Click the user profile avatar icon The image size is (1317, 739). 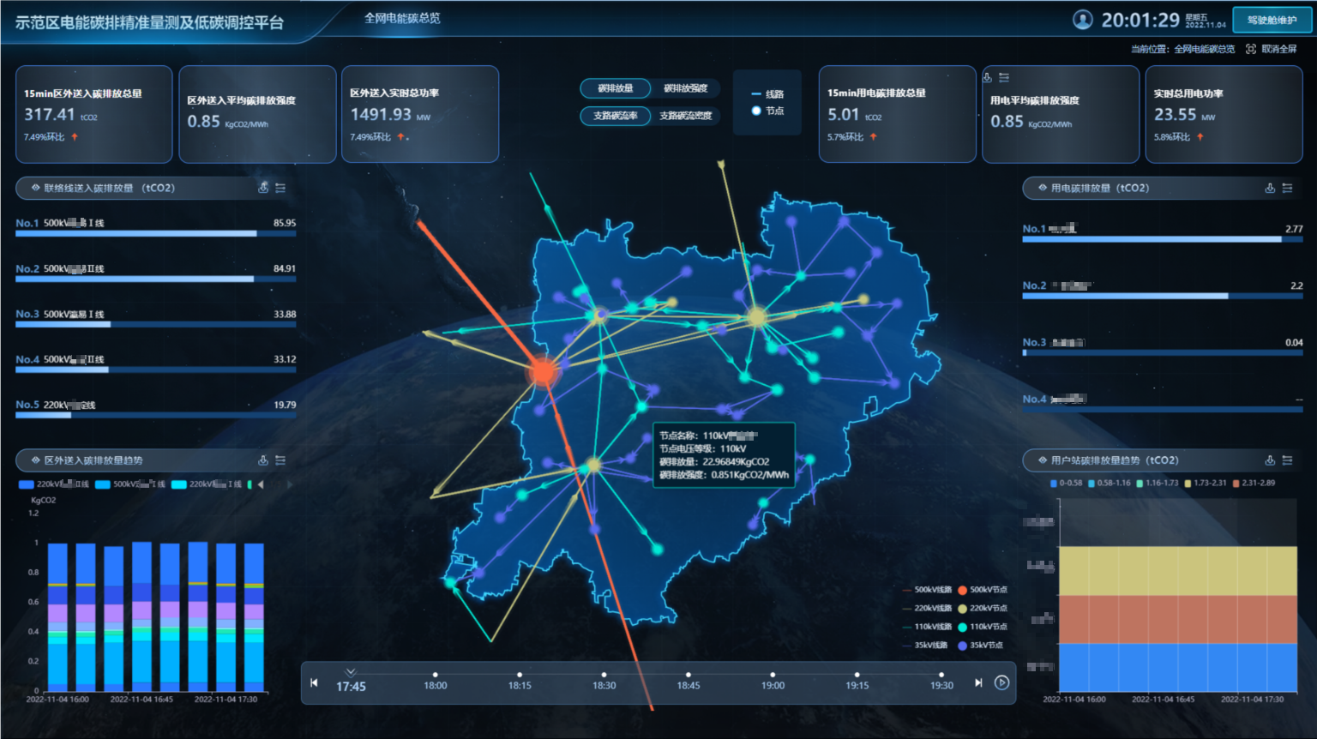pos(1083,20)
